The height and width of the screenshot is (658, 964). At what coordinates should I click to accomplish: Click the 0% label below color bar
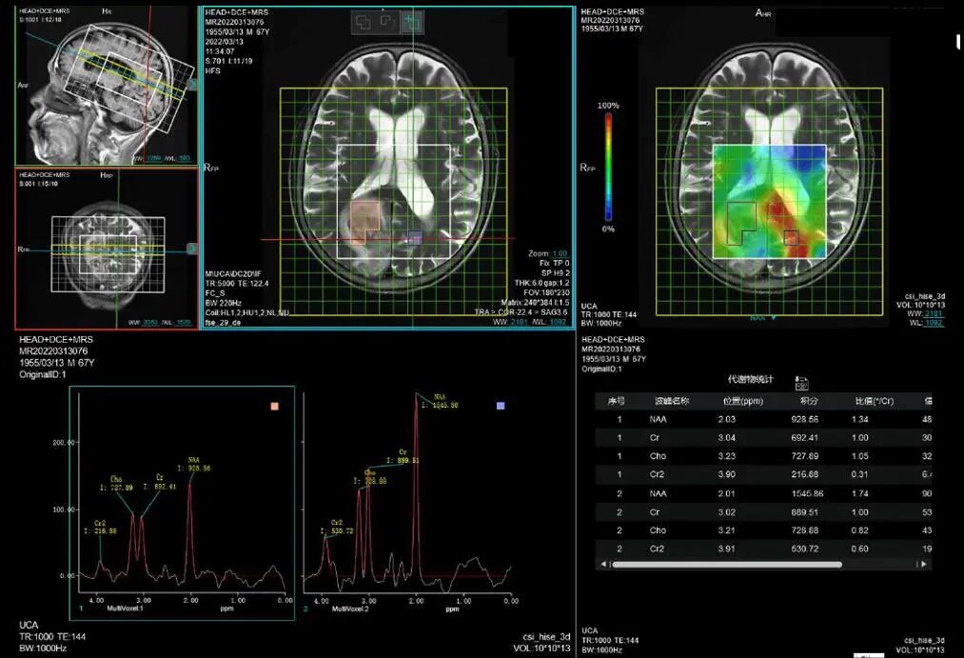coord(608,229)
